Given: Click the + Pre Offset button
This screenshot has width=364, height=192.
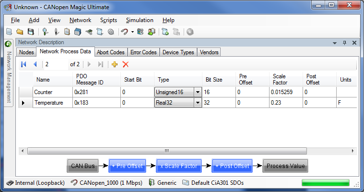Looking at the screenshot, I should pos(127,166).
